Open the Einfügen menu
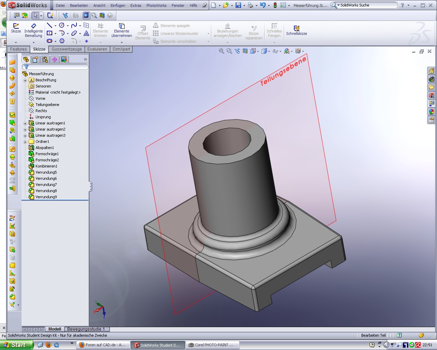The height and width of the screenshot is (350, 437). click(117, 5)
